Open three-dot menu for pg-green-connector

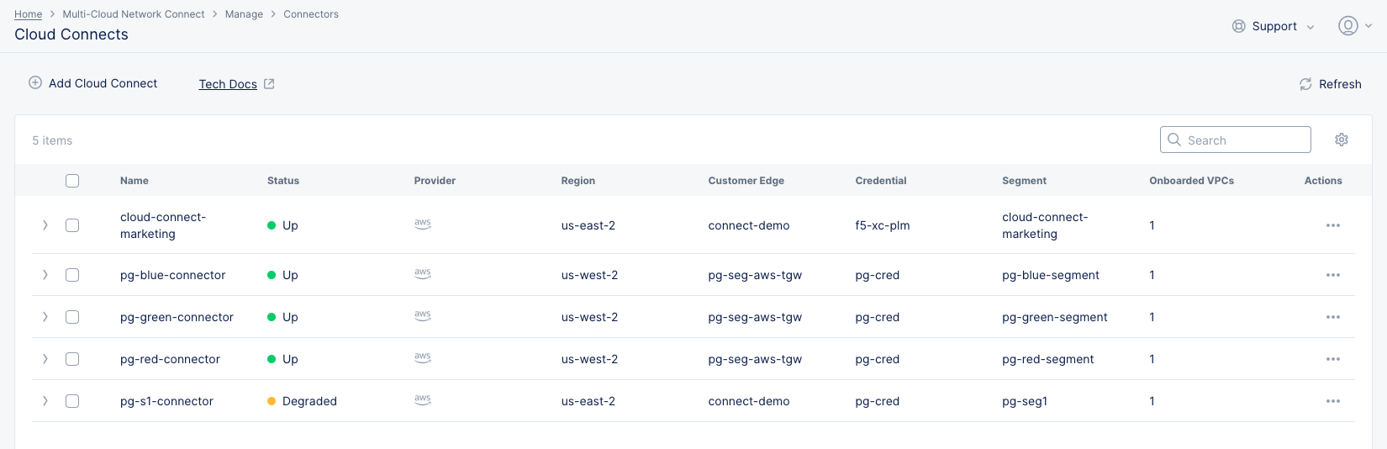pyautogui.click(x=1332, y=317)
